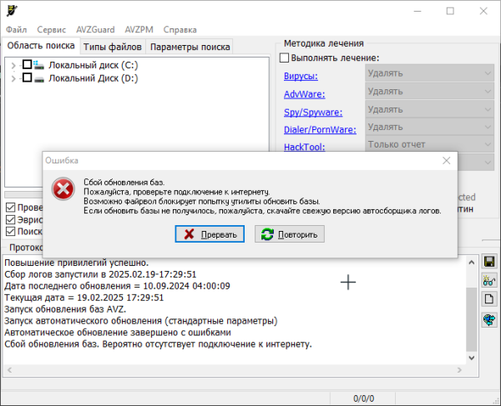
Task: Follow the Spy/Spyware link
Action: [x=313, y=112]
